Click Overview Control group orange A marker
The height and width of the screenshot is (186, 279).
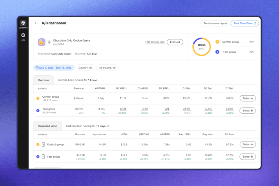[x=38, y=98]
